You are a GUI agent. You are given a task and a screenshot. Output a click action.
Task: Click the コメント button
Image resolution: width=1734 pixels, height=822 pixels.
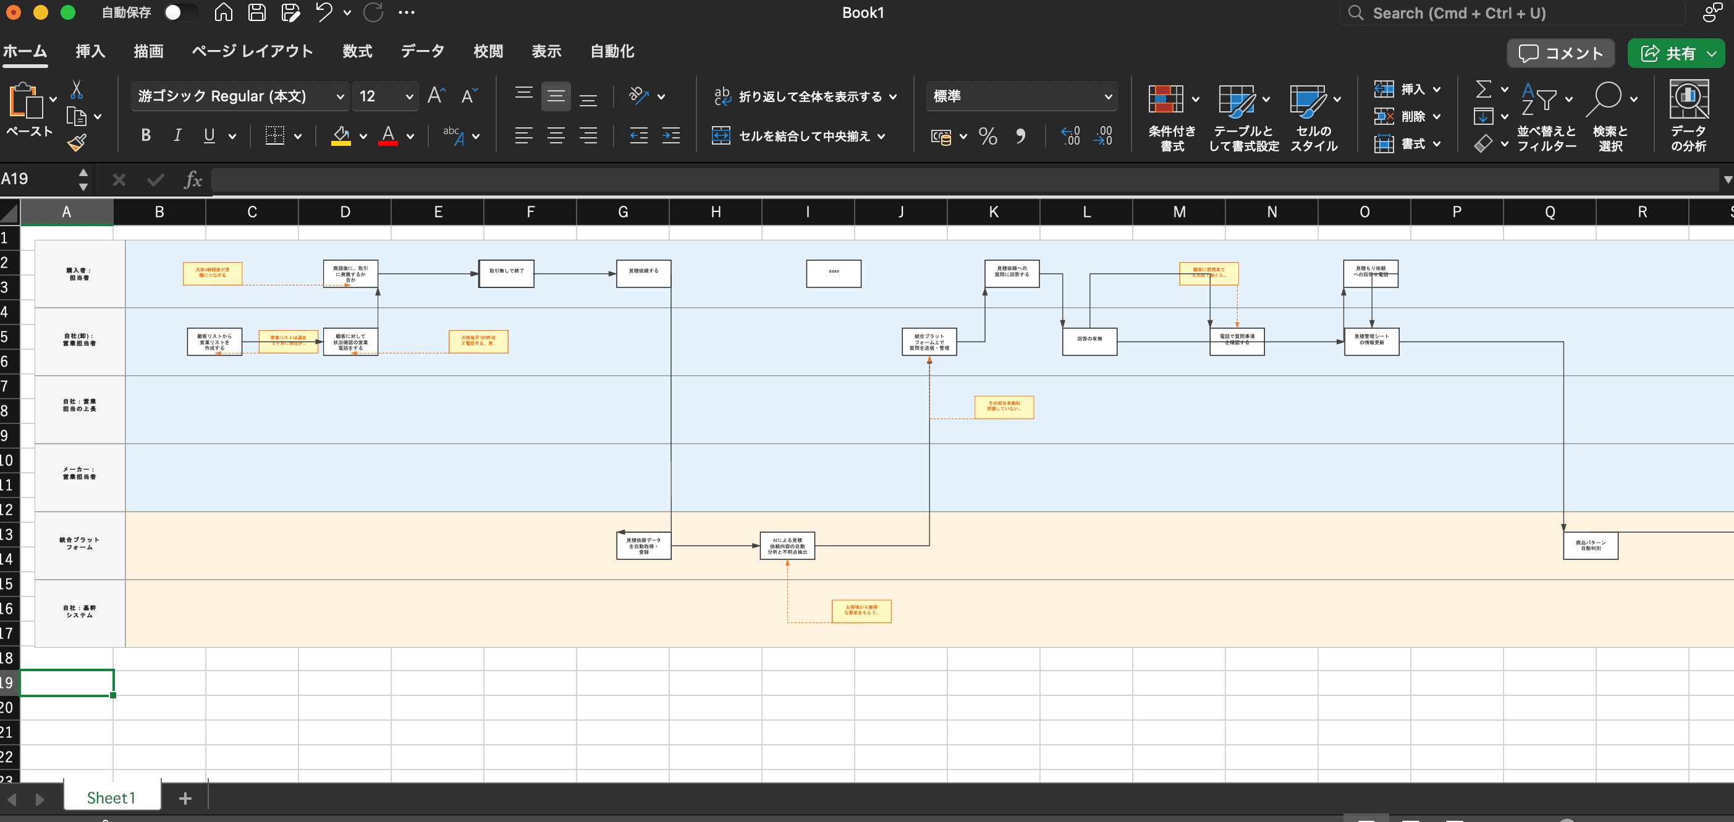1560,53
